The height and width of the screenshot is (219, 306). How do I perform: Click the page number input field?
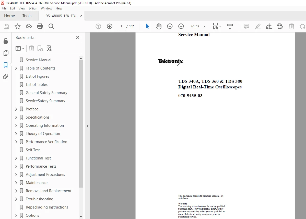coord(121,26)
